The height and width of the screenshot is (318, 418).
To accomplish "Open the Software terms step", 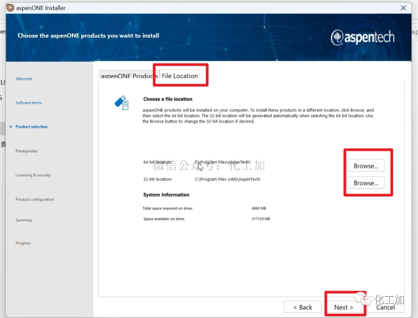I will coord(29,103).
